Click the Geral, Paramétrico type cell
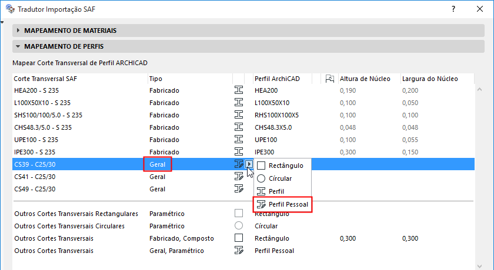Viewport: 494px width, 270px height. (176, 251)
